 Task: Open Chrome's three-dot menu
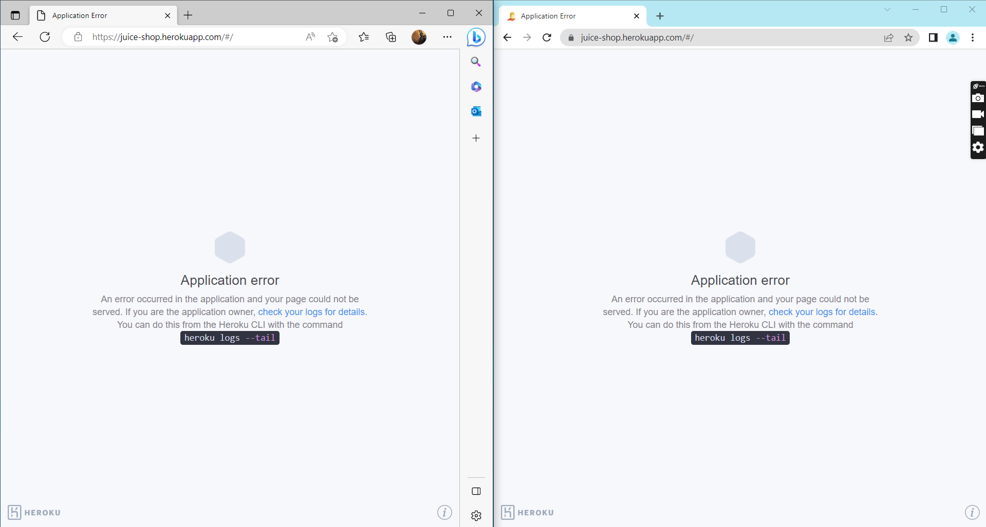[x=973, y=37]
